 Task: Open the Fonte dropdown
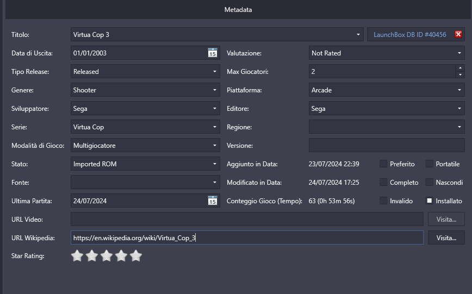[x=215, y=183]
